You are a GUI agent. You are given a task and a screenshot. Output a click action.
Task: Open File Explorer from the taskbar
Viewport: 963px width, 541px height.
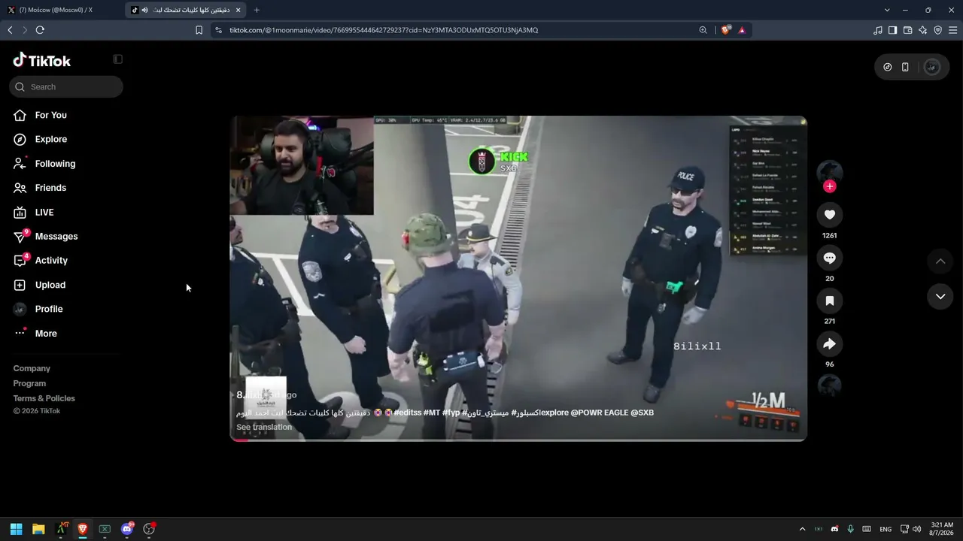click(x=38, y=529)
